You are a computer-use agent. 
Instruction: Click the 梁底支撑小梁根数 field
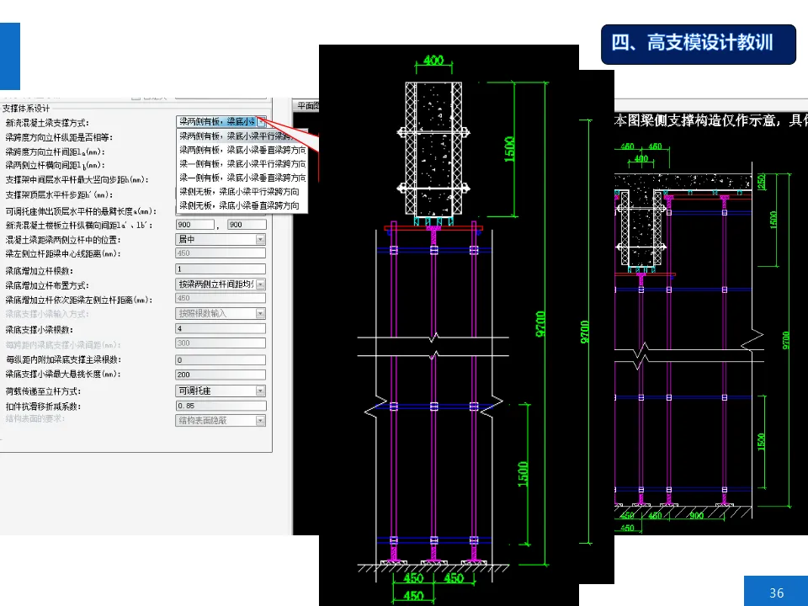click(x=221, y=328)
